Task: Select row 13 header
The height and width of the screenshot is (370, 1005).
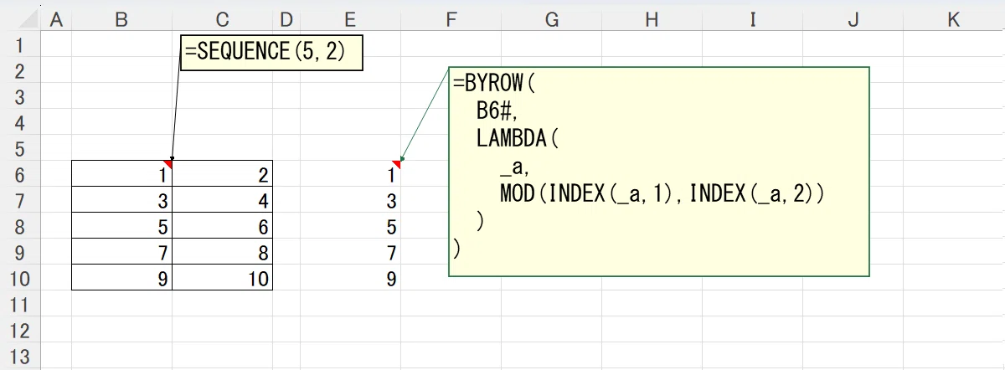Action: point(20,356)
